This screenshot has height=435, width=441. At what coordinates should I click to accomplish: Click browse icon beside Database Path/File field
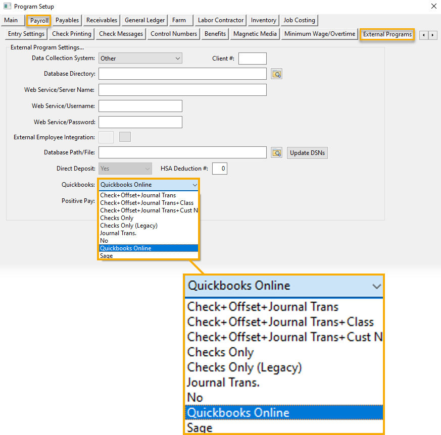coord(276,152)
